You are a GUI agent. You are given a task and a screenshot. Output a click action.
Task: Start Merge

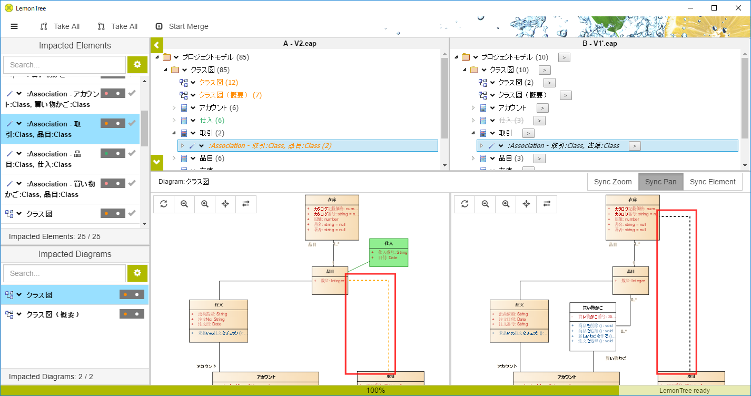click(x=182, y=26)
